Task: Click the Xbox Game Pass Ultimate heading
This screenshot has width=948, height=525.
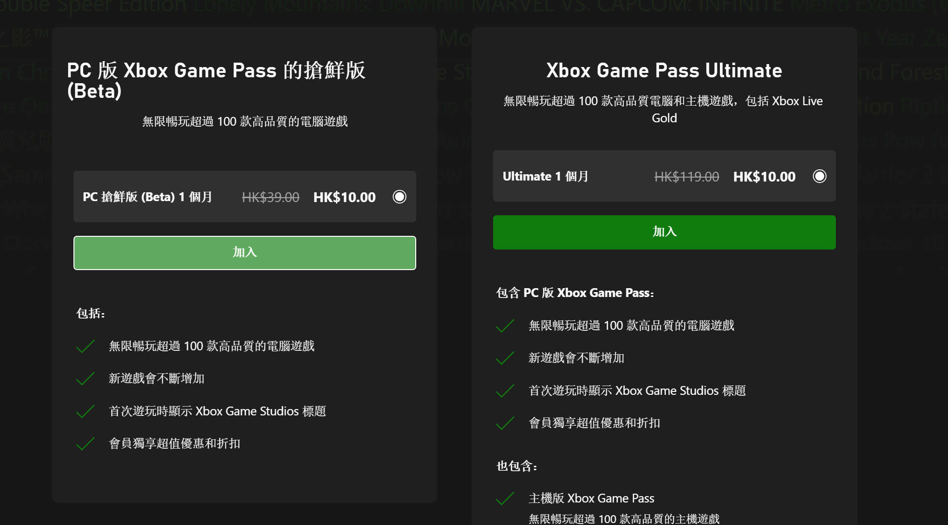Action: pyautogui.click(x=664, y=70)
